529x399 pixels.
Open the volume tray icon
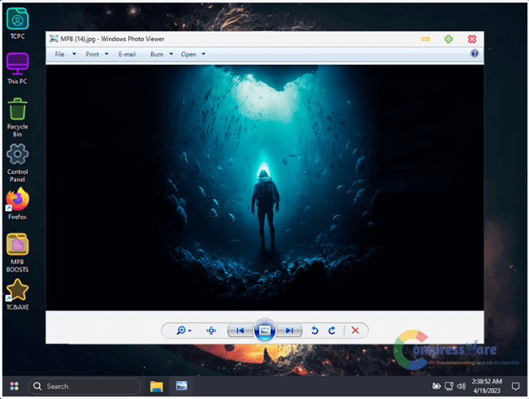(462, 386)
